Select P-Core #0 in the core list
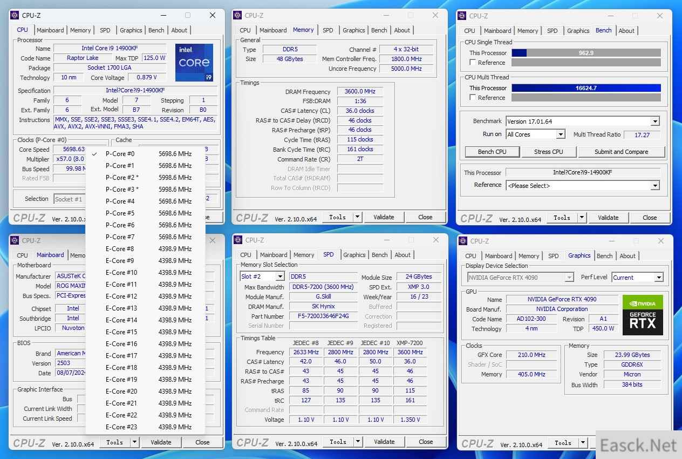 pyautogui.click(x=145, y=154)
